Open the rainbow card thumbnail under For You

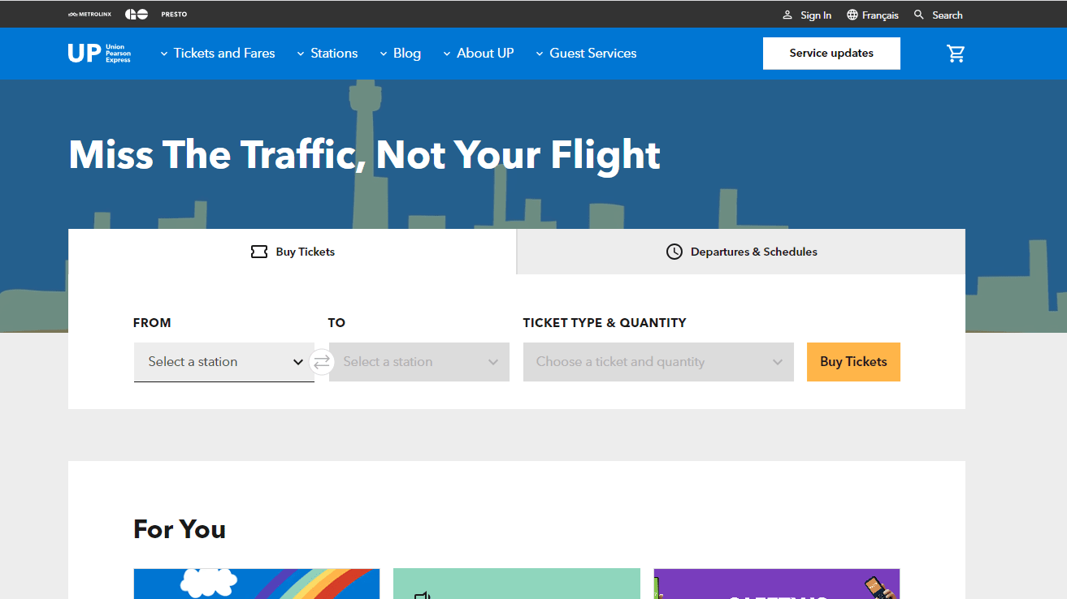[x=257, y=584]
